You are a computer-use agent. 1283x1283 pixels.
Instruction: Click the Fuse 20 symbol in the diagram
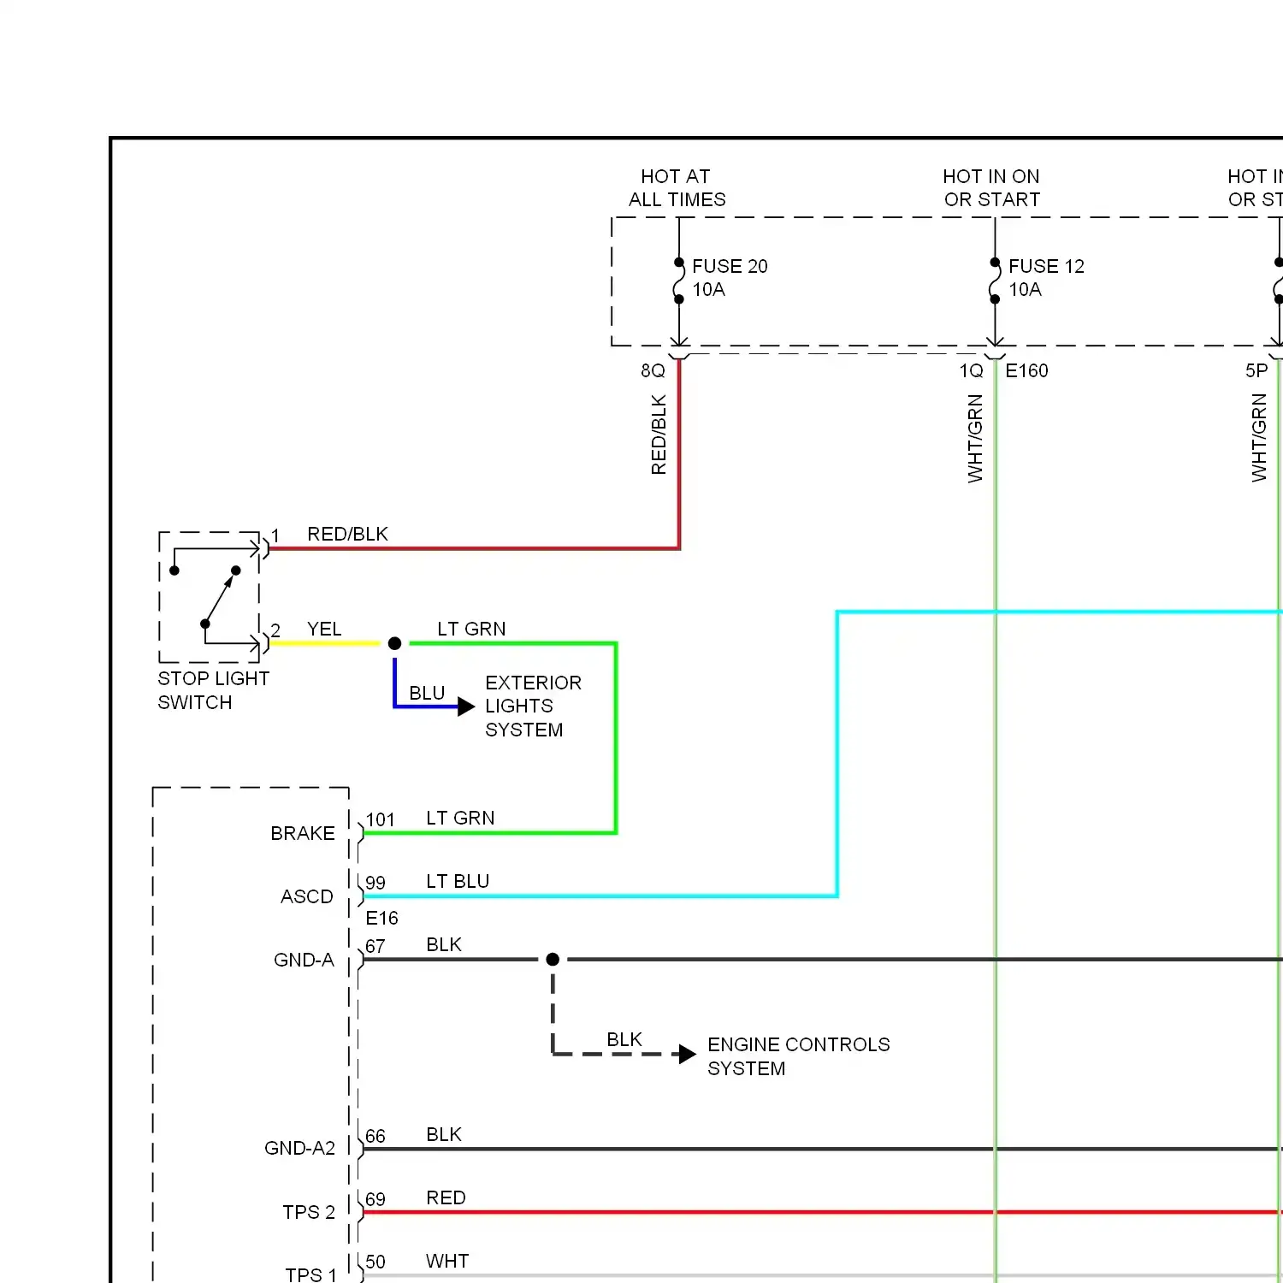point(679,281)
